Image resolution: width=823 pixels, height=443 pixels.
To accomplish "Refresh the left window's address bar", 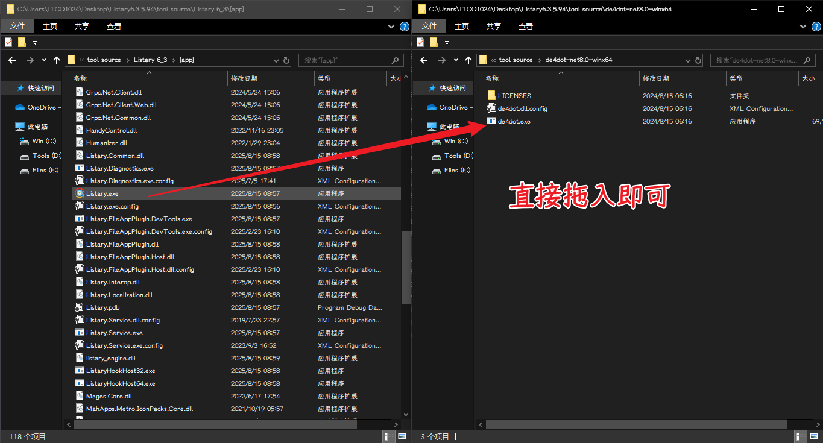I will tap(286, 60).
